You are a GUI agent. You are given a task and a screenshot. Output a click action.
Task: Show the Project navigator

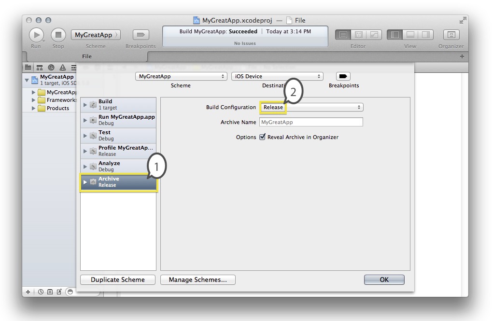click(28, 67)
